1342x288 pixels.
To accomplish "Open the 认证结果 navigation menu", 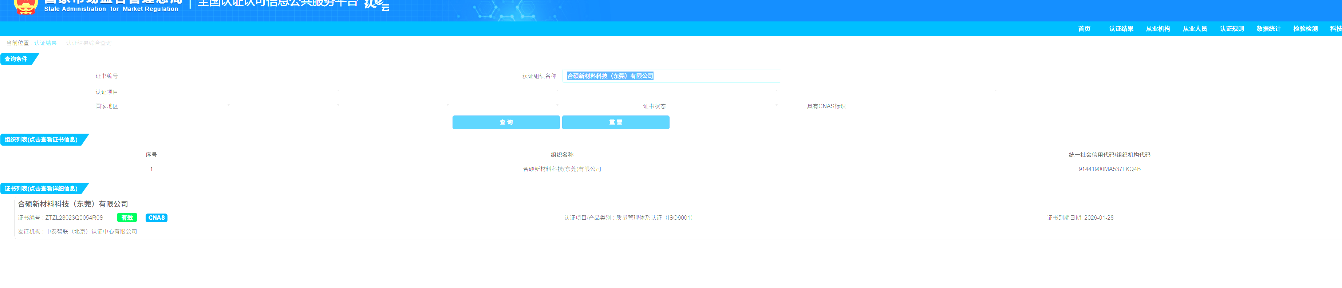I will 1121,29.
